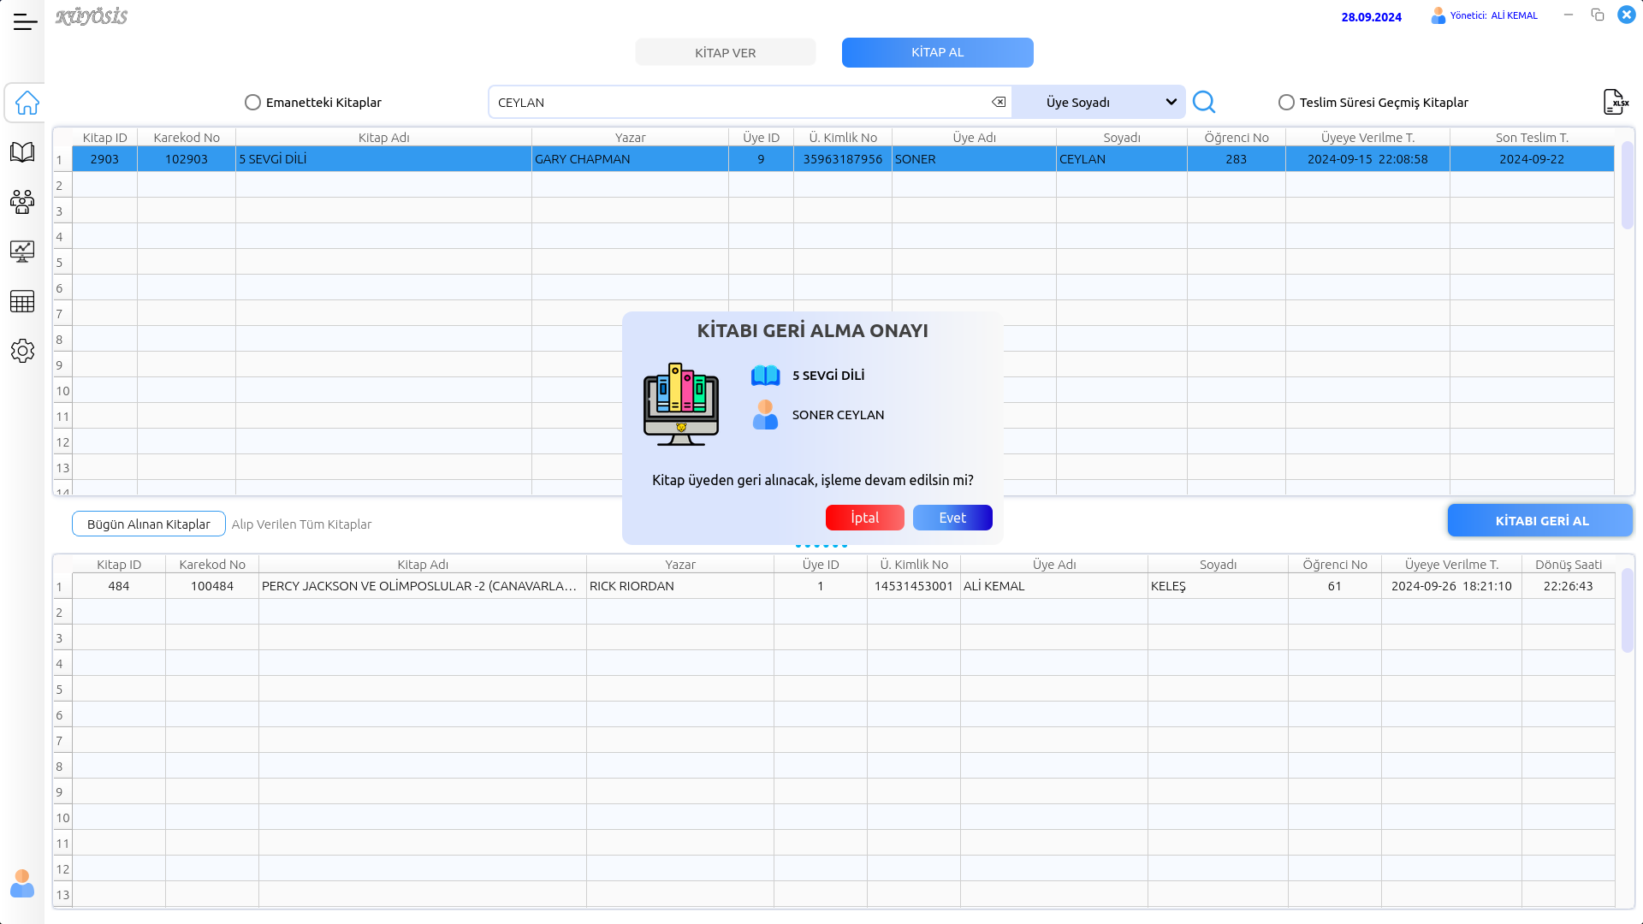The image size is (1643, 924).
Task: Open the table grid sidebar icon
Action: [23, 301]
